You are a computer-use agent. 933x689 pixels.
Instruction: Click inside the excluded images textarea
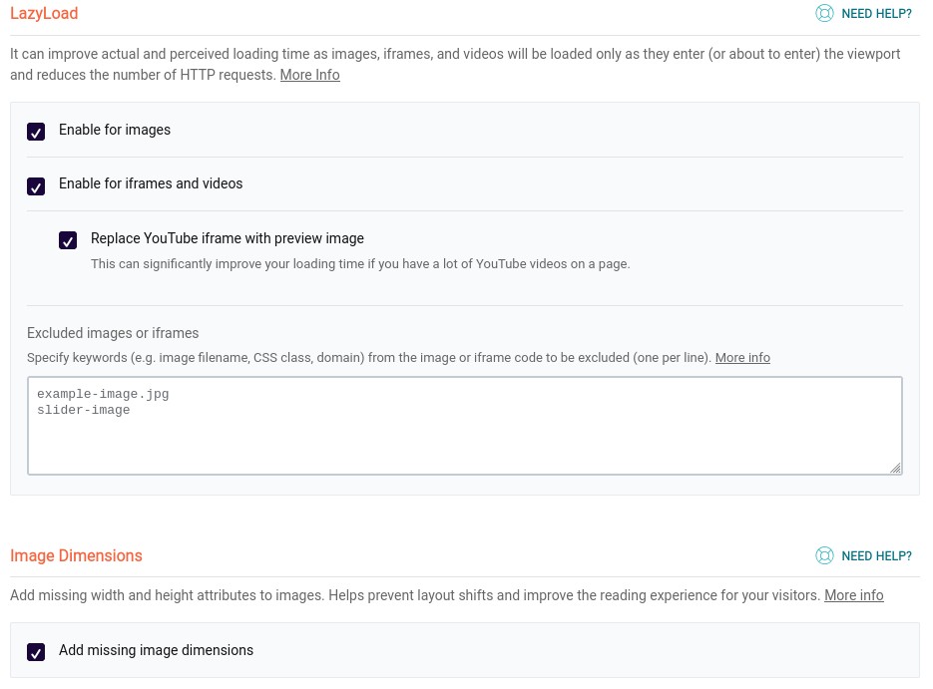tap(465, 426)
